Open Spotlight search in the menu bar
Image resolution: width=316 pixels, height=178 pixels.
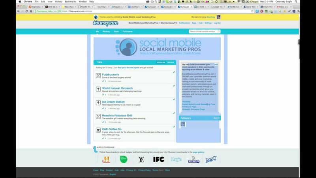tap(296, 2)
